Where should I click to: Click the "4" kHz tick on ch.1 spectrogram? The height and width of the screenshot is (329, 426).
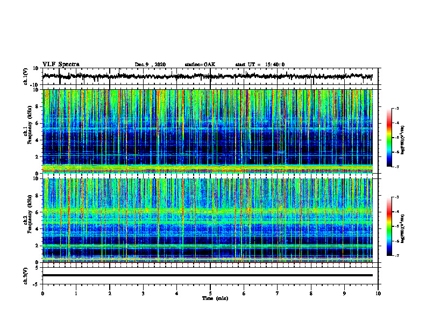[x=37, y=140]
